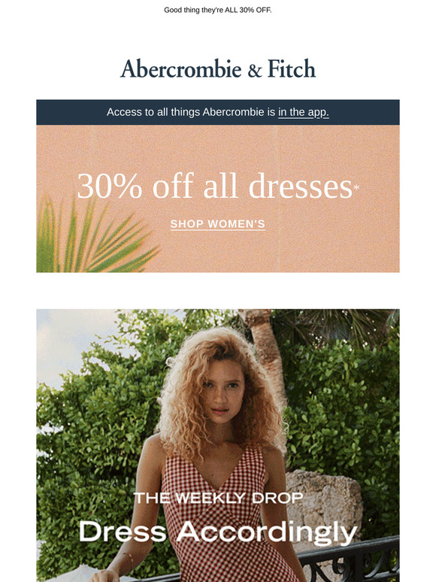Click "Access to all things Abercrombie" banner text

point(191,112)
